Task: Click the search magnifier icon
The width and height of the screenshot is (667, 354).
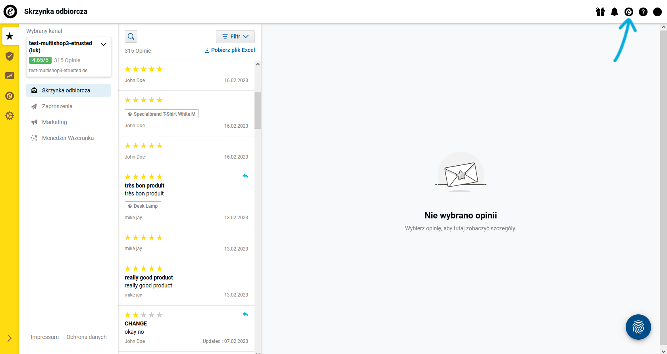Action: pos(131,36)
